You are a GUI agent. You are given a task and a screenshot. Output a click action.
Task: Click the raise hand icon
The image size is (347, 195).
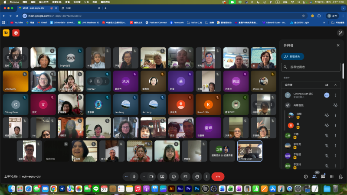click(x=197, y=176)
